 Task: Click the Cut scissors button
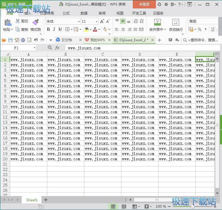(22, 21)
